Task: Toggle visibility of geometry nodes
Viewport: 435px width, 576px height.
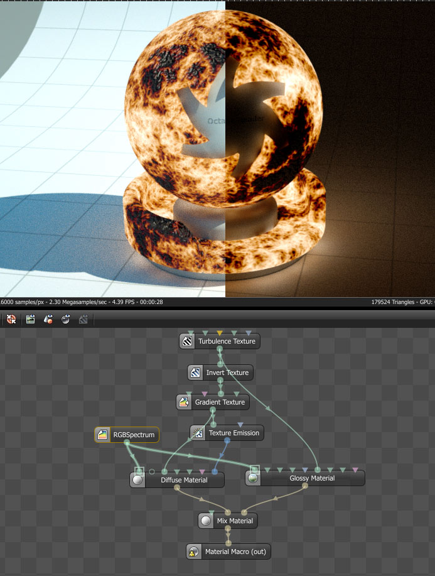Action: pos(48,319)
